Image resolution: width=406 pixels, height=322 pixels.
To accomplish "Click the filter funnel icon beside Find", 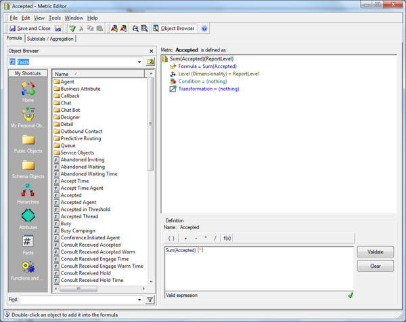I will tap(150, 299).
